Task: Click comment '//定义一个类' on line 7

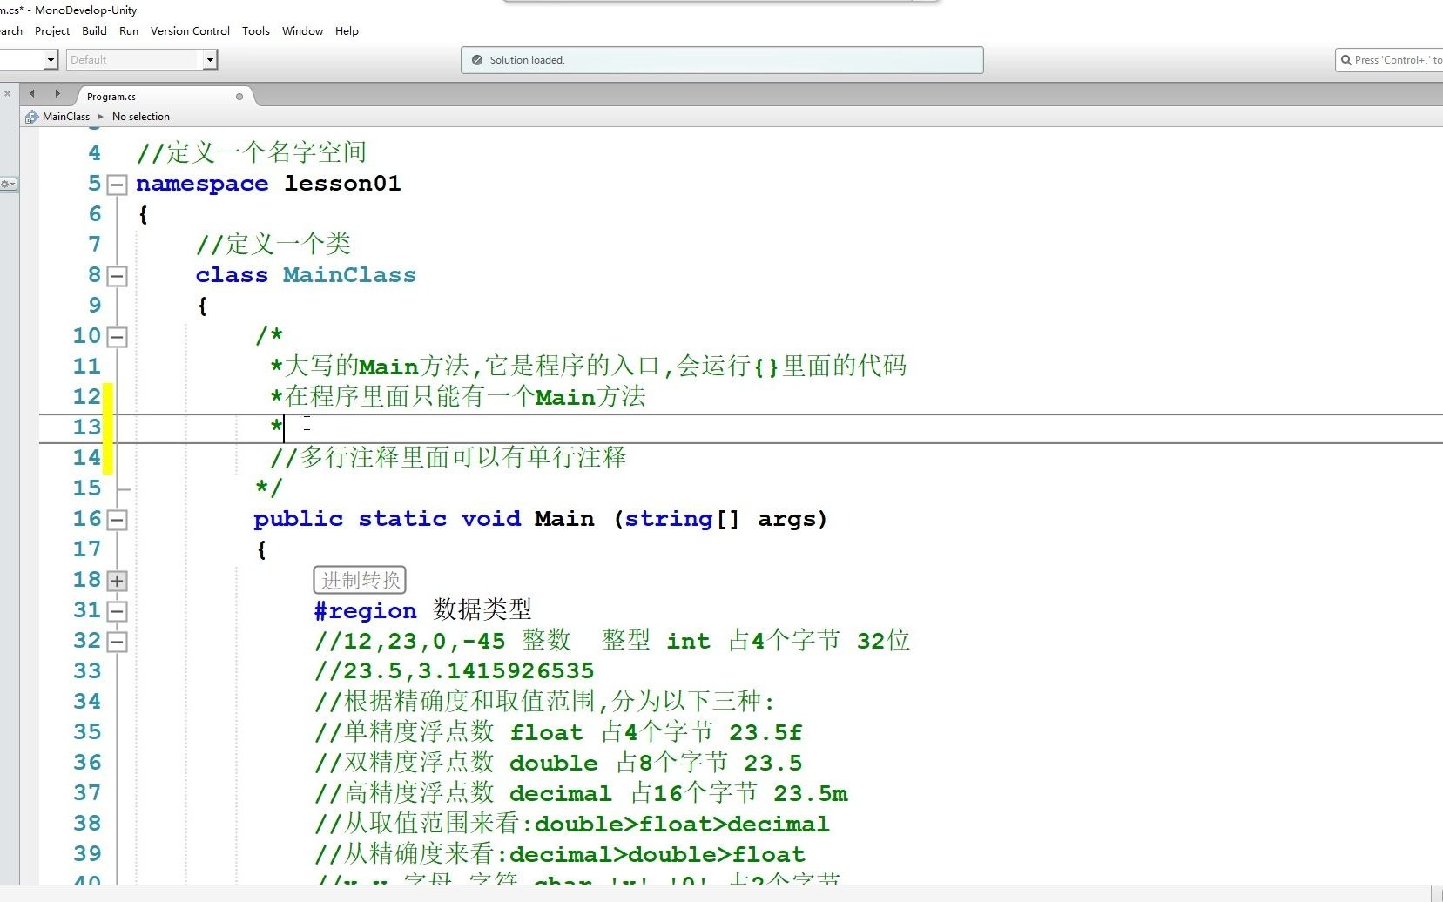Action: pos(273,244)
